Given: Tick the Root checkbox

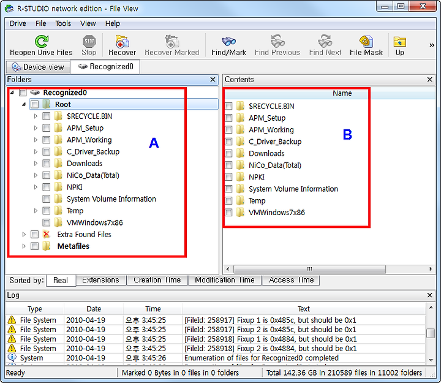Looking at the screenshot, I should pos(34,104).
